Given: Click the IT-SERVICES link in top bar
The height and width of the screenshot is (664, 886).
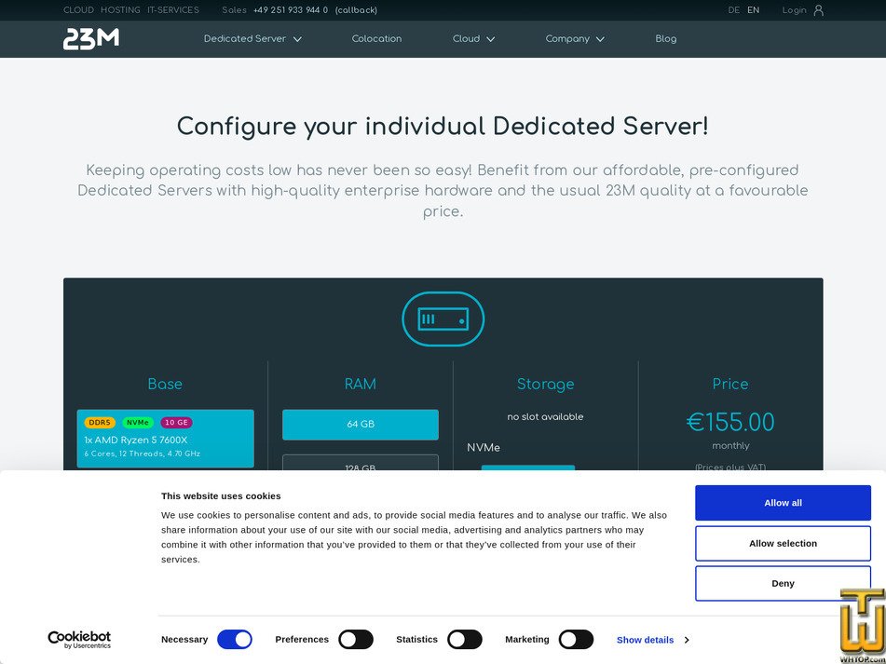Looking at the screenshot, I should click(173, 10).
